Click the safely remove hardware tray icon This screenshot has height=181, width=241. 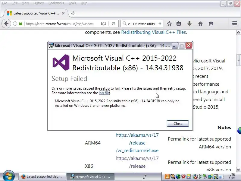coord(205,176)
